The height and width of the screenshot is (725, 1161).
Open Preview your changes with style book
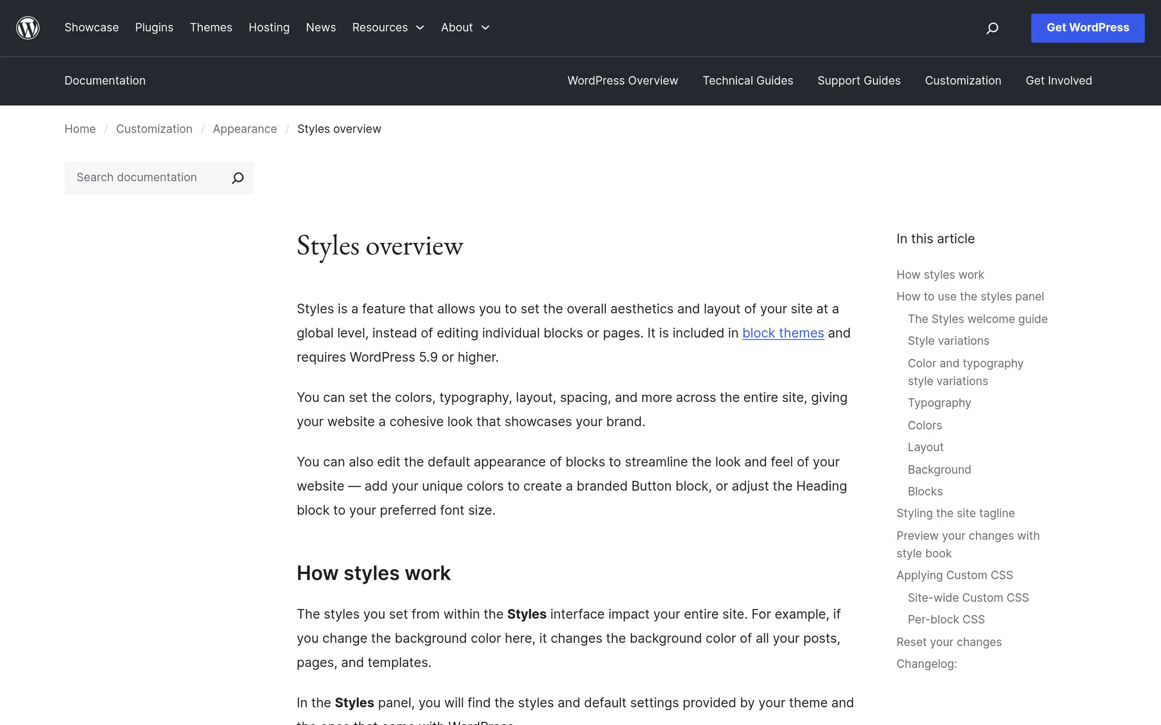pos(968,544)
